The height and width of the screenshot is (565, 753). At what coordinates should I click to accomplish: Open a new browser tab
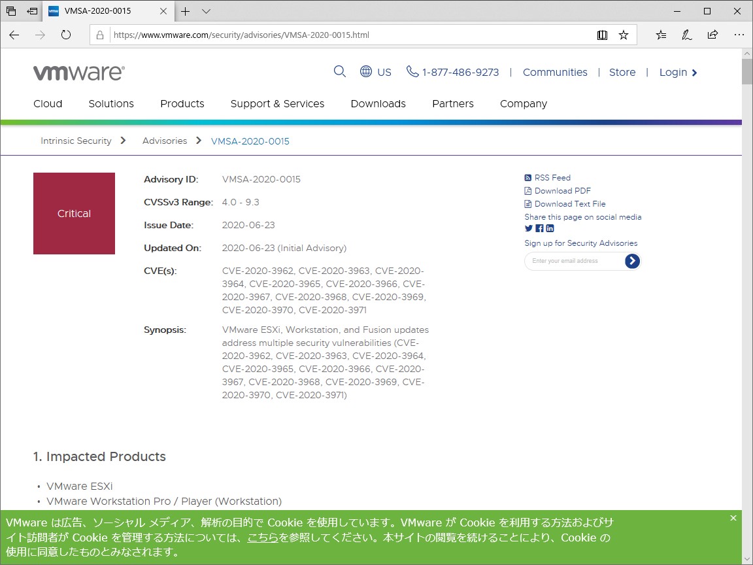coord(186,12)
